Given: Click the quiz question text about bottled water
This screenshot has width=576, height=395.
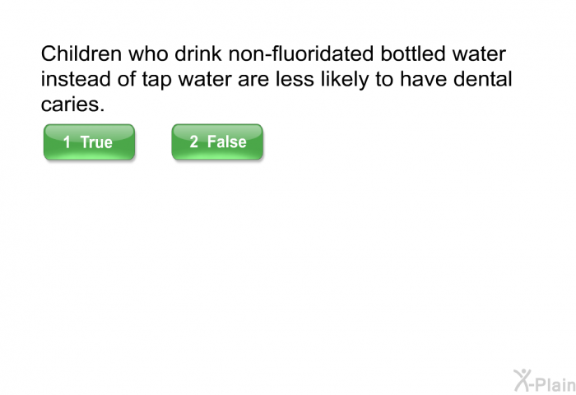Looking at the screenshot, I should pos(276,79).
